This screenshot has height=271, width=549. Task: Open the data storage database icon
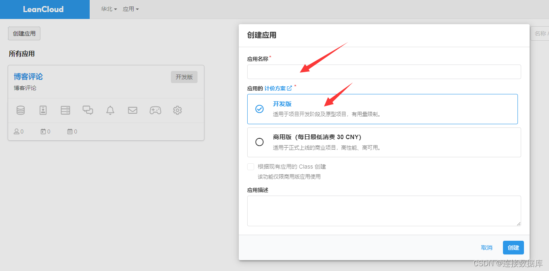(21, 110)
